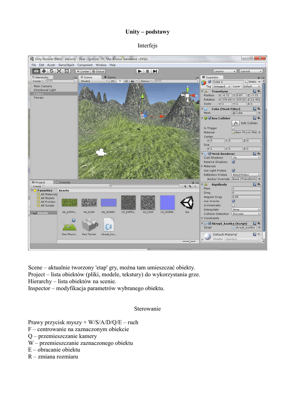Click the scene lighting sun icon
This screenshot has height=418, width=295.
(x=120, y=81)
